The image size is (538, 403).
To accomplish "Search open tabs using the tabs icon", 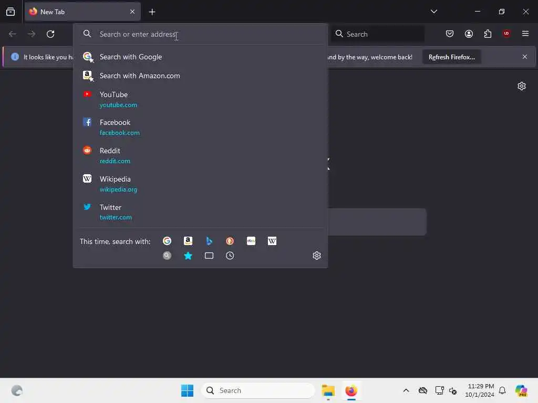I will pos(209,256).
